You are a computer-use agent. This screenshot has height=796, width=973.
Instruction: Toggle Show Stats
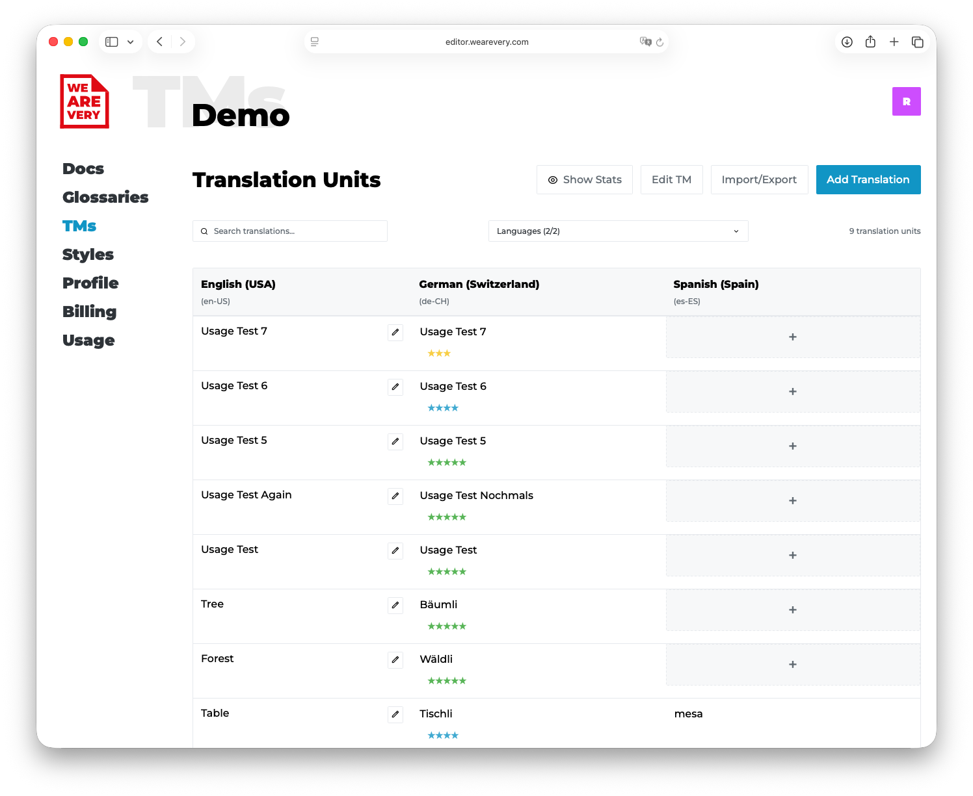(585, 179)
